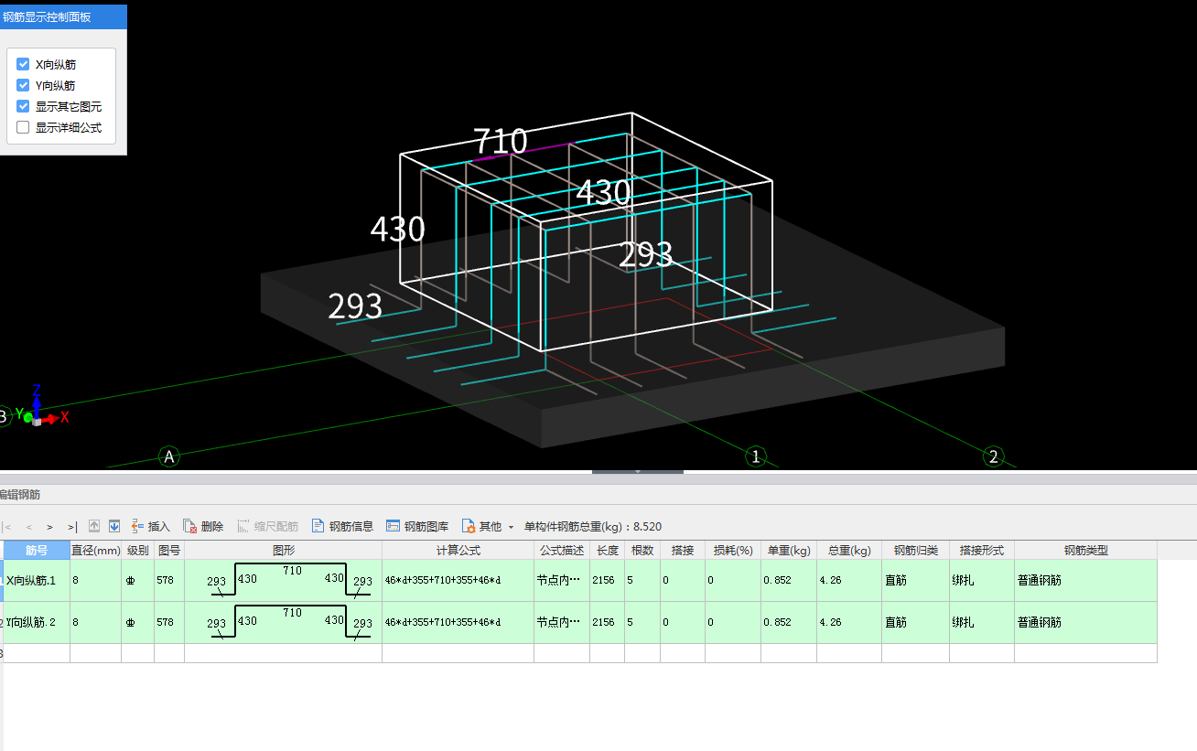Enable 显示详细公式 checkbox

[24, 127]
